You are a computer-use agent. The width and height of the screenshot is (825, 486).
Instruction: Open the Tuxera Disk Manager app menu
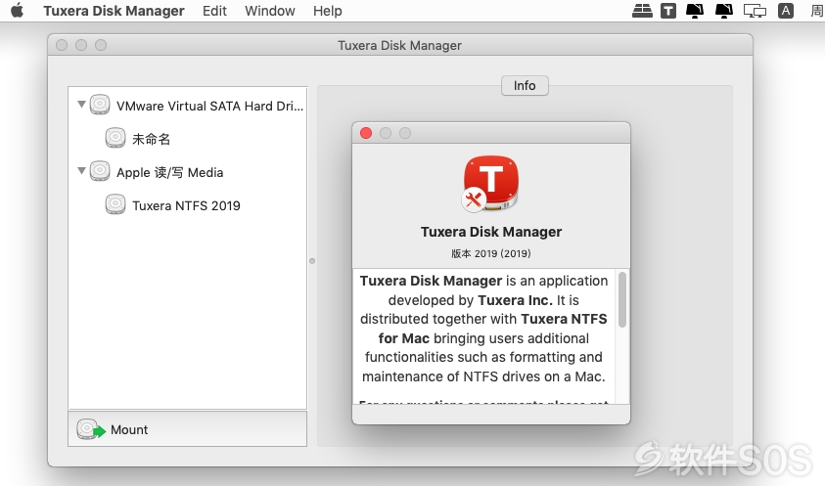click(114, 11)
